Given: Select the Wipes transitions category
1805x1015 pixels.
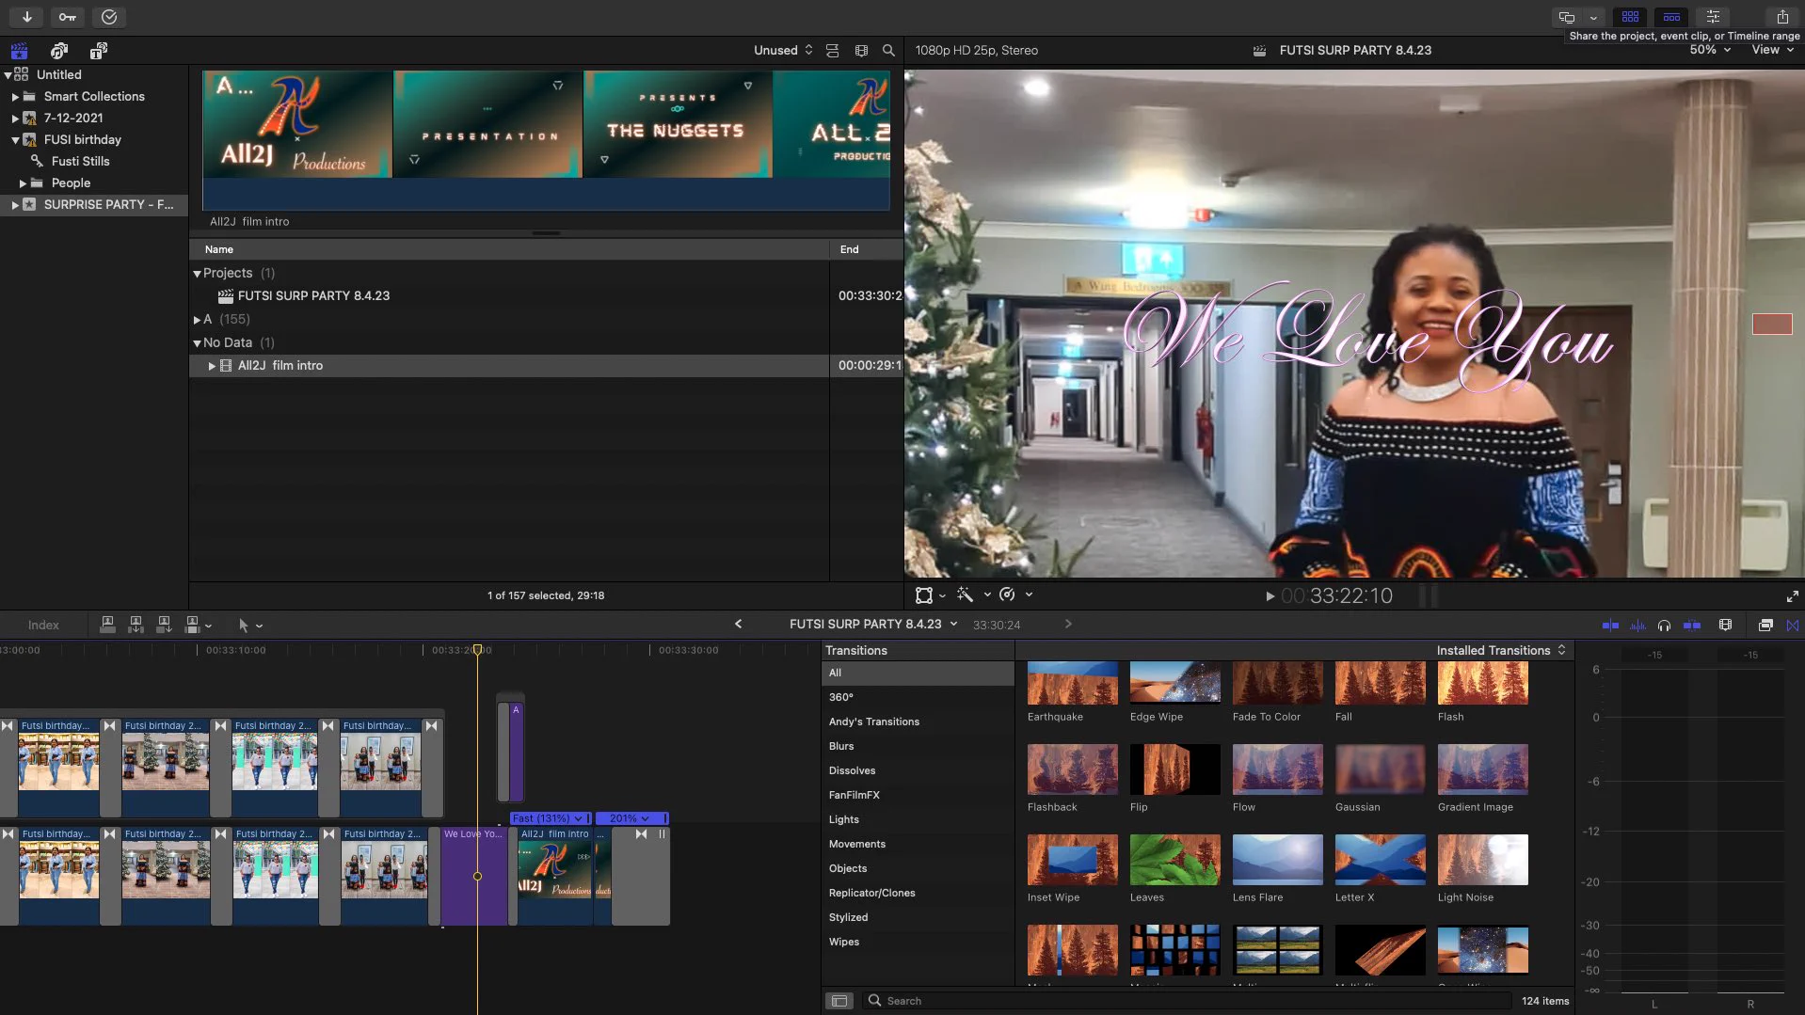Looking at the screenshot, I should click(843, 942).
